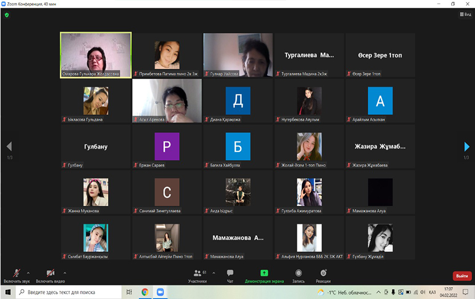Expand video options arrow beside camera
475x299 pixels.
coord(64,272)
